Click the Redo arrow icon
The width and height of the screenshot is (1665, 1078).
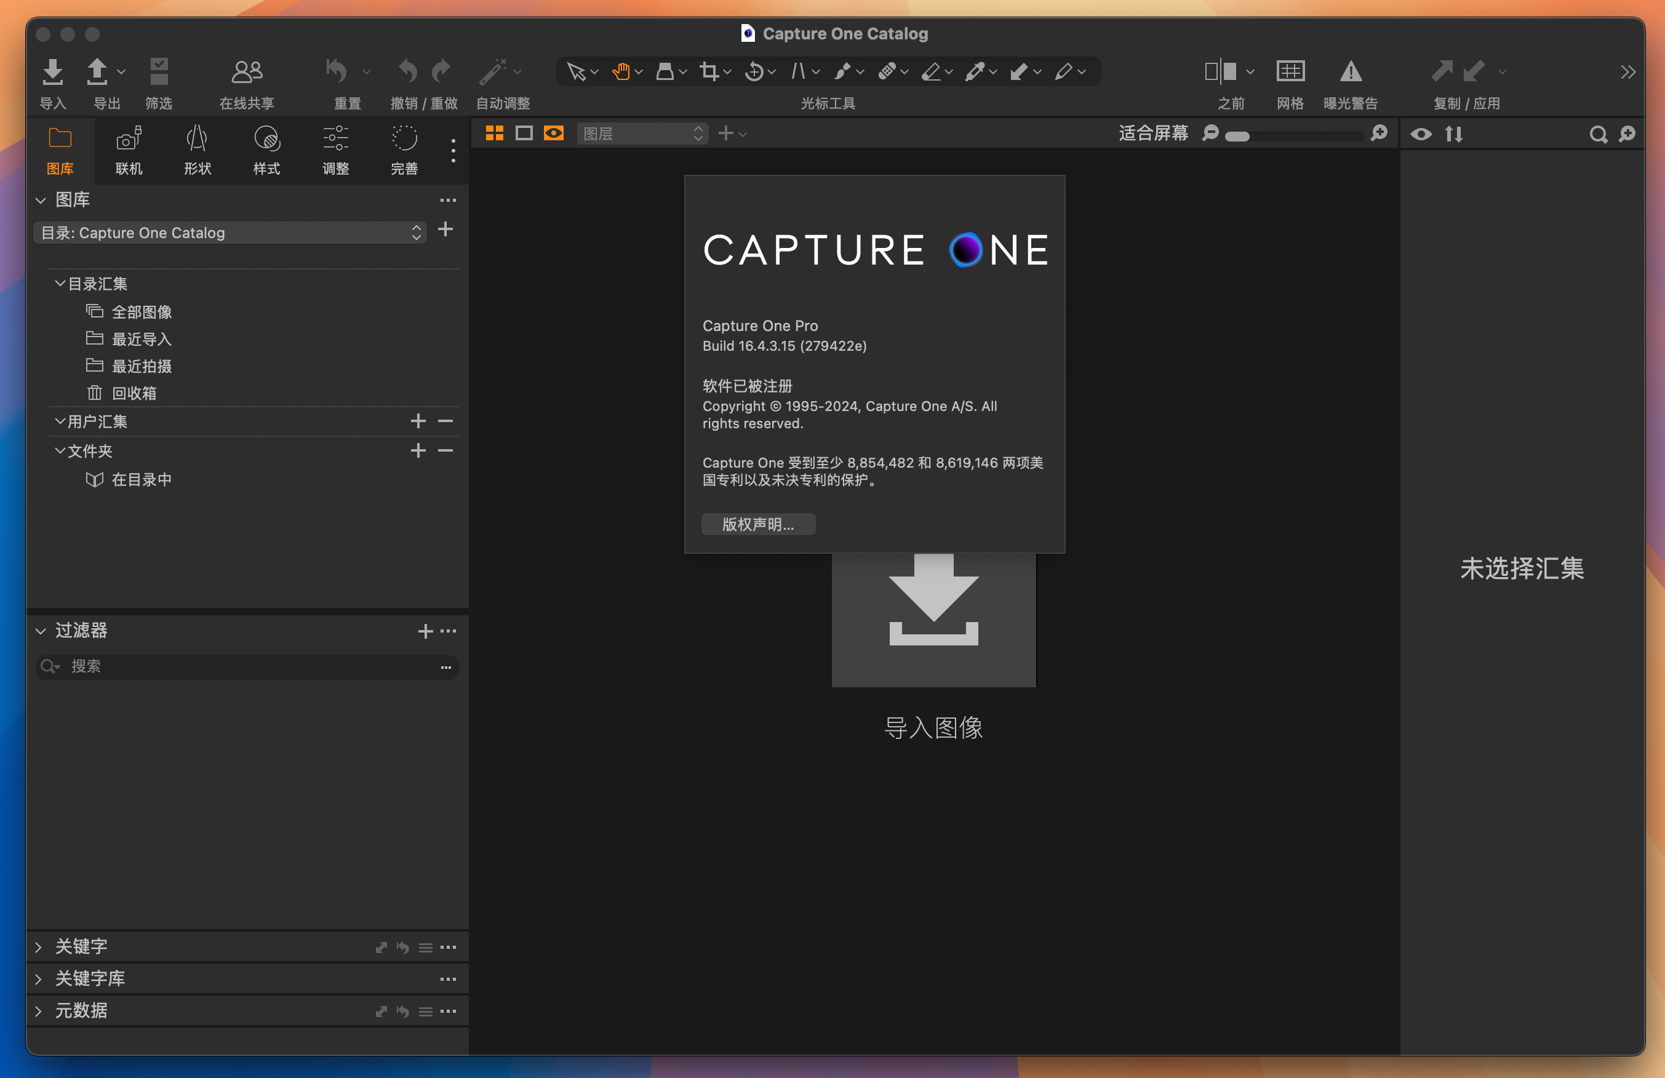pyautogui.click(x=441, y=71)
